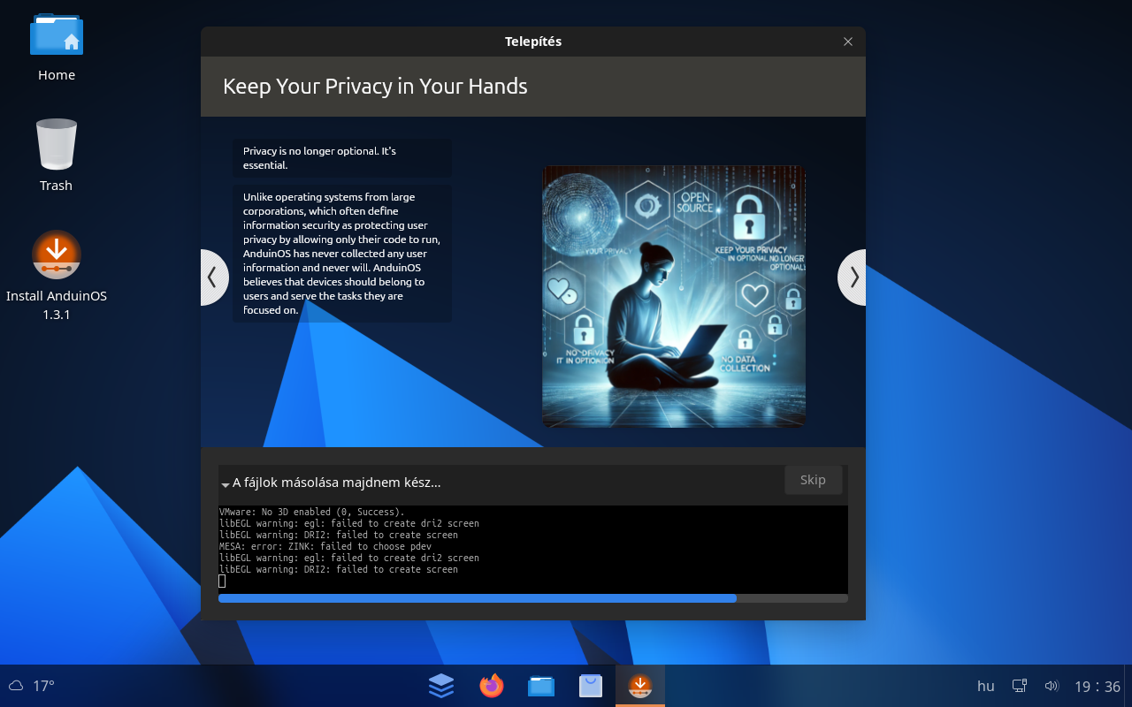Click the Skip button
Viewport: 1132px width, 707px height.
(x=813, y=480)
